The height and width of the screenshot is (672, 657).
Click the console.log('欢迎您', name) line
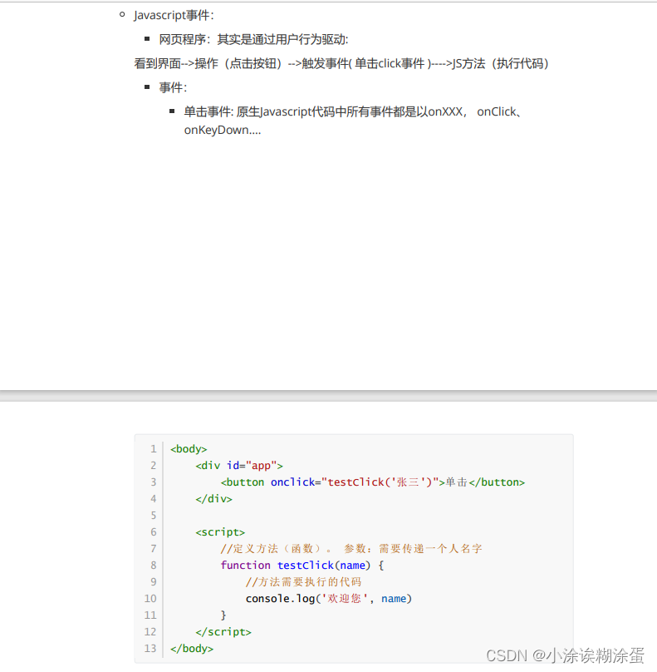point(329,598)
